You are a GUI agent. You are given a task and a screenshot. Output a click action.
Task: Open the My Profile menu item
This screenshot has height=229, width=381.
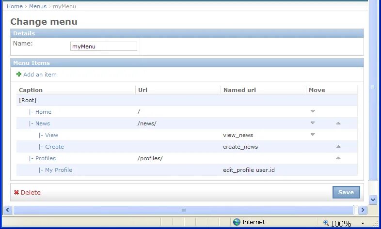[59, 170]
